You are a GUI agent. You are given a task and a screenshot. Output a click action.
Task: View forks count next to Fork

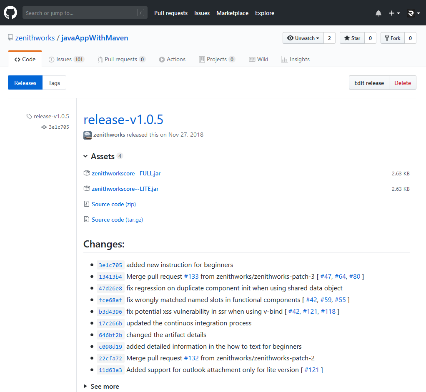[x=410, y=38]
